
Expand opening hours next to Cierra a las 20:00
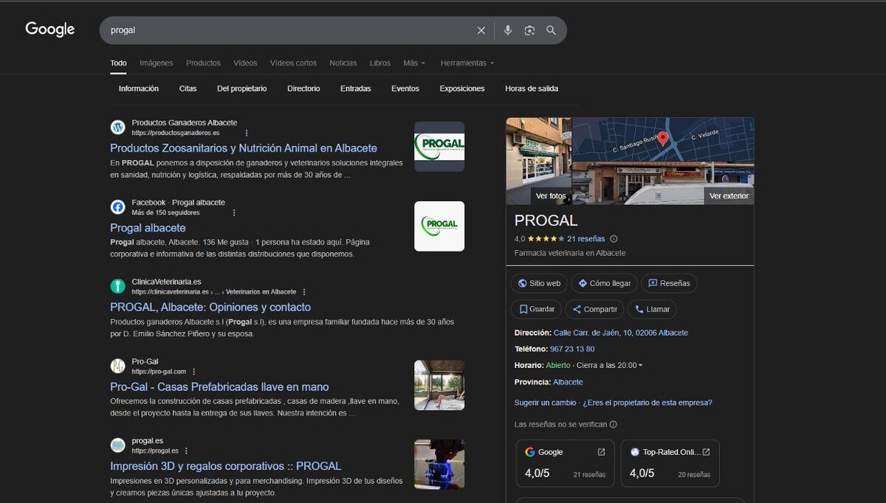(x=640, y=366)
